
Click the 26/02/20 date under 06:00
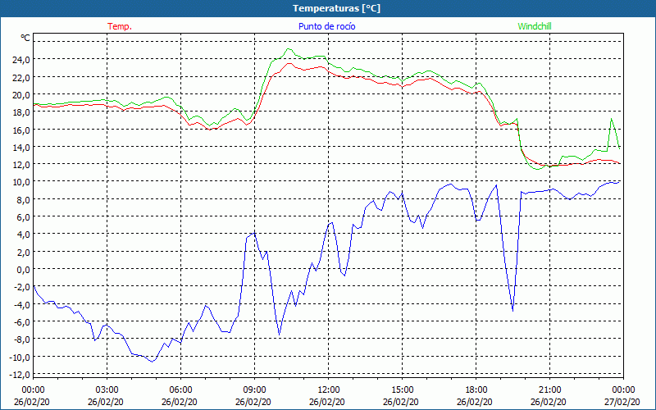pos(180,402)
